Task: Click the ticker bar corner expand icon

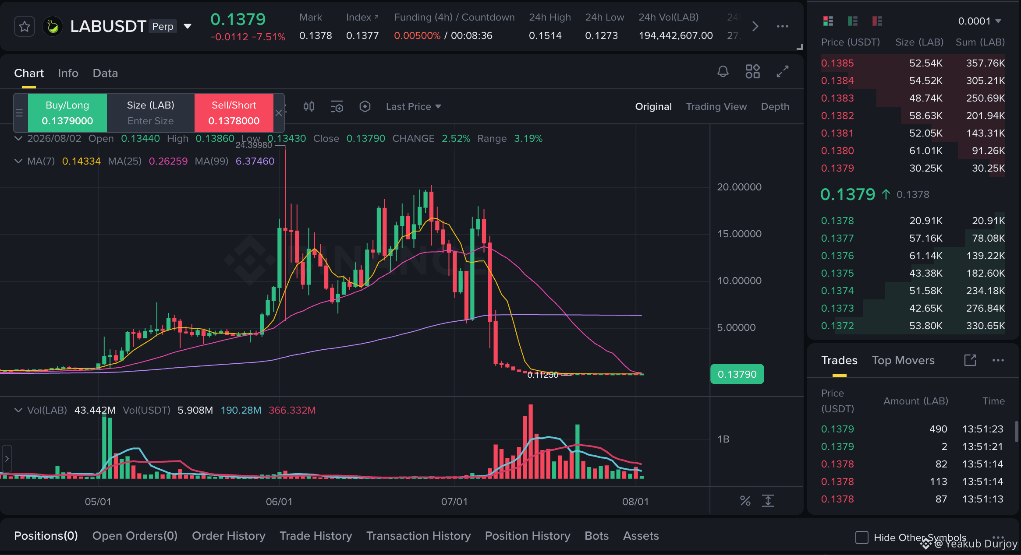Action: (799, 46)
